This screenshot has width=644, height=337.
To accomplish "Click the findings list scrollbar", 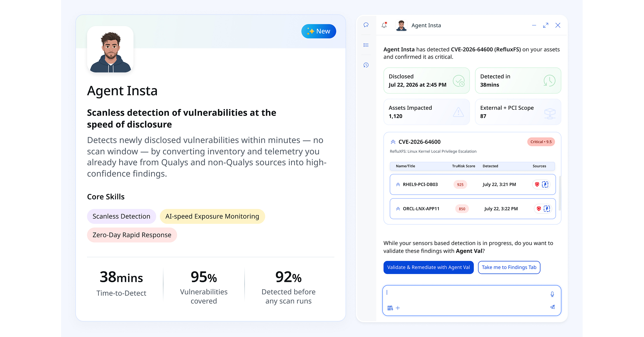I will [560, 193].
